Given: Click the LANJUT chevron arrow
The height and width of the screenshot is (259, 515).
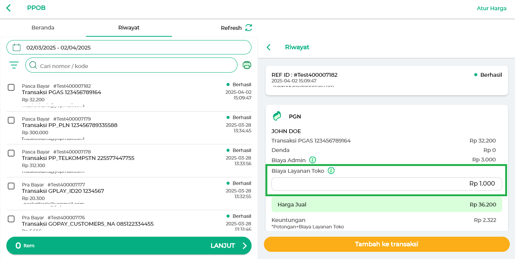Looking at the screenshot, I should coord(245,246).
